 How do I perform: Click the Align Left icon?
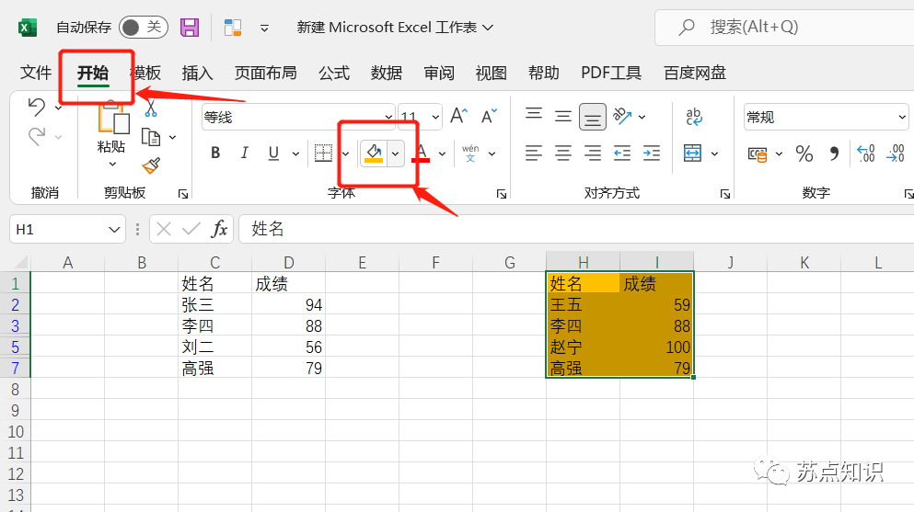[533, 154]
